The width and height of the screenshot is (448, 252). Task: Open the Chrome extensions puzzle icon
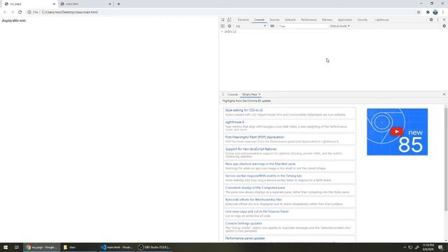[x=428, y=13]
